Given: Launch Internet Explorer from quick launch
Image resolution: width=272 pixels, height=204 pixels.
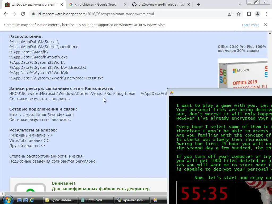Looking at the screenshot, I should pos(32,200).
